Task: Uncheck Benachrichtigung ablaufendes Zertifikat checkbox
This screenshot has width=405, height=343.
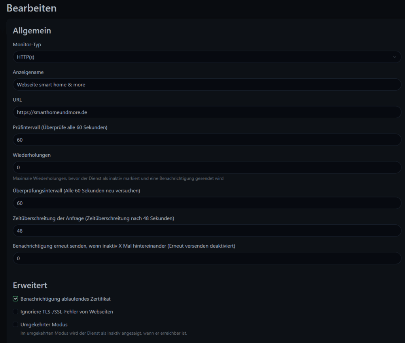Action: [x=15, y=299]
